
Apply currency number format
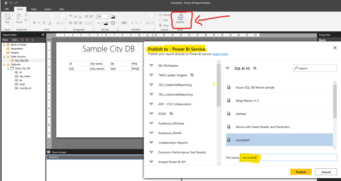click(132, 23)
